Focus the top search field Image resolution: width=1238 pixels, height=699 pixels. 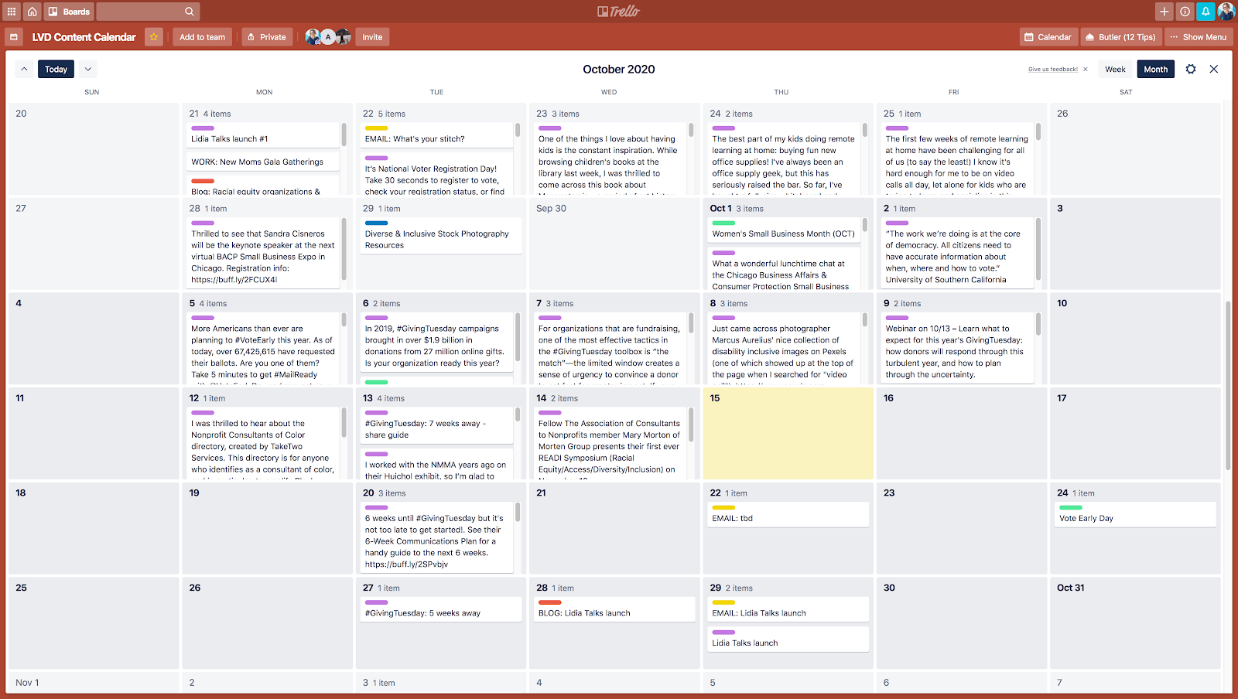coord(148,12)
